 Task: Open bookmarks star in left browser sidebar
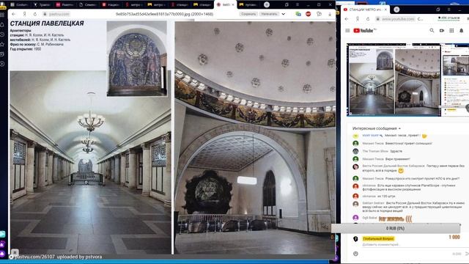coord(2,44)
